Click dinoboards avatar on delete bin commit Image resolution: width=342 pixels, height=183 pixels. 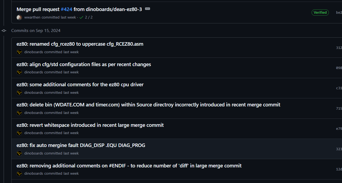[19, 113]
